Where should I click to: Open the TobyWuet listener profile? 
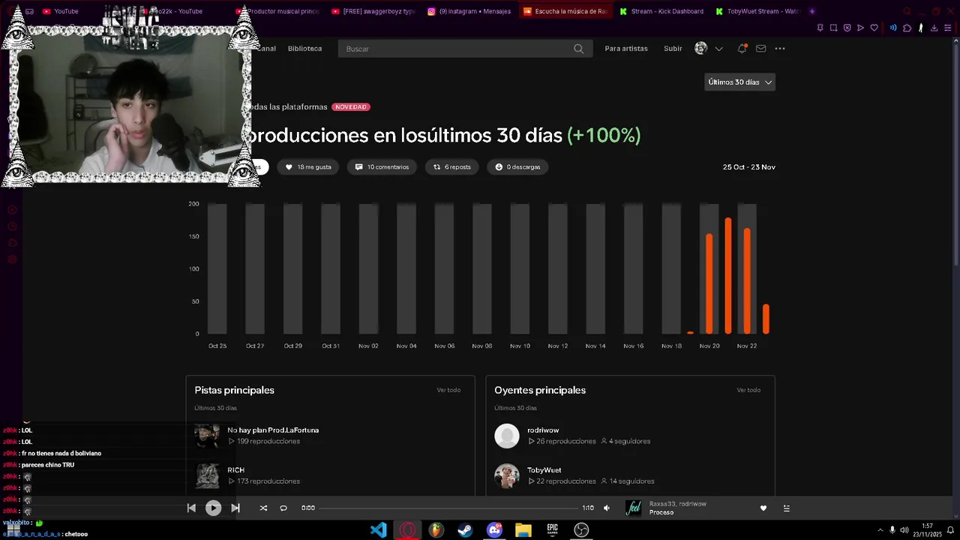point(544,469)
